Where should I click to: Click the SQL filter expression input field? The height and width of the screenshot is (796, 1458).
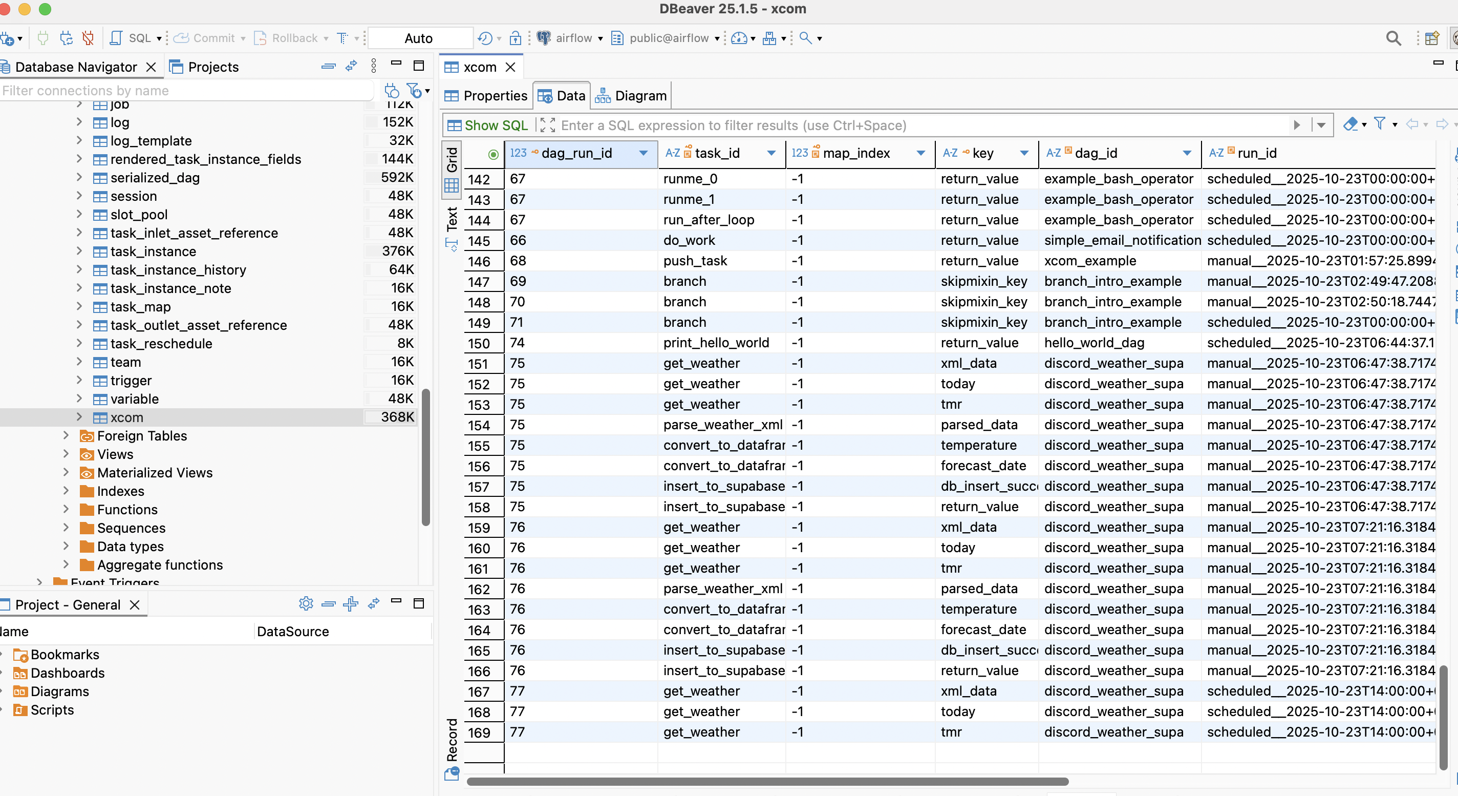click(906, 125)
